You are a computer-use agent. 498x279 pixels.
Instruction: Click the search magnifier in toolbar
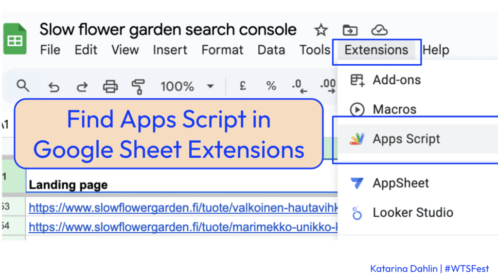click(x=23, y=86)
